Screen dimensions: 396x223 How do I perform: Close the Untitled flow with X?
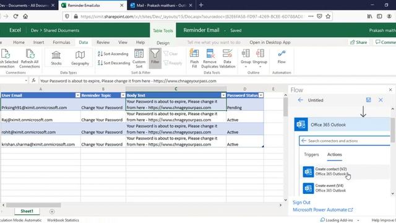click(381, 100)
